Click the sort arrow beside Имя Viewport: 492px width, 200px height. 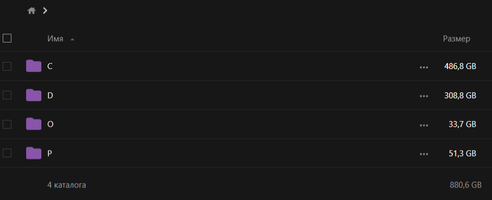click(x=72, y=40)
